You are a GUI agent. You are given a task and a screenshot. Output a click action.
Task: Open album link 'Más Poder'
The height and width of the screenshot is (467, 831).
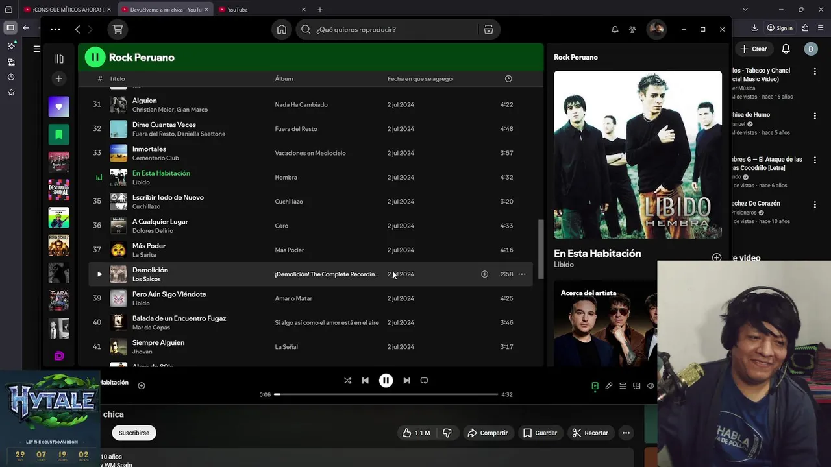pyautogui.click(x=289, y=250)
